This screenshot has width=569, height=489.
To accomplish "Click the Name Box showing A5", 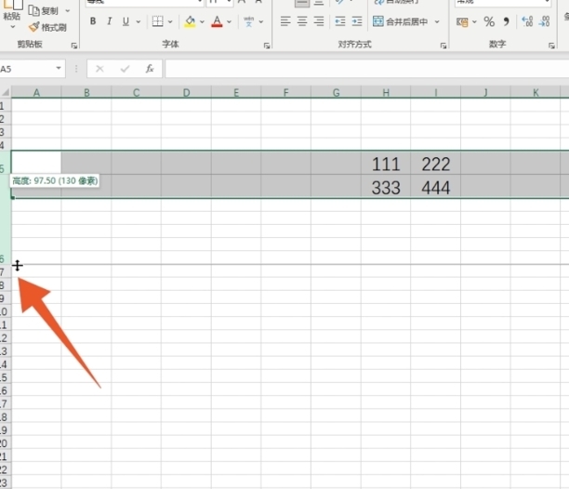I will click(26, 69).
